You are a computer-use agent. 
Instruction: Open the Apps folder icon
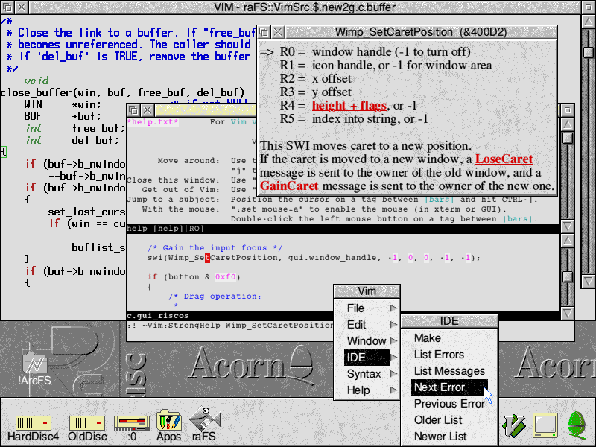pos(169,422)
